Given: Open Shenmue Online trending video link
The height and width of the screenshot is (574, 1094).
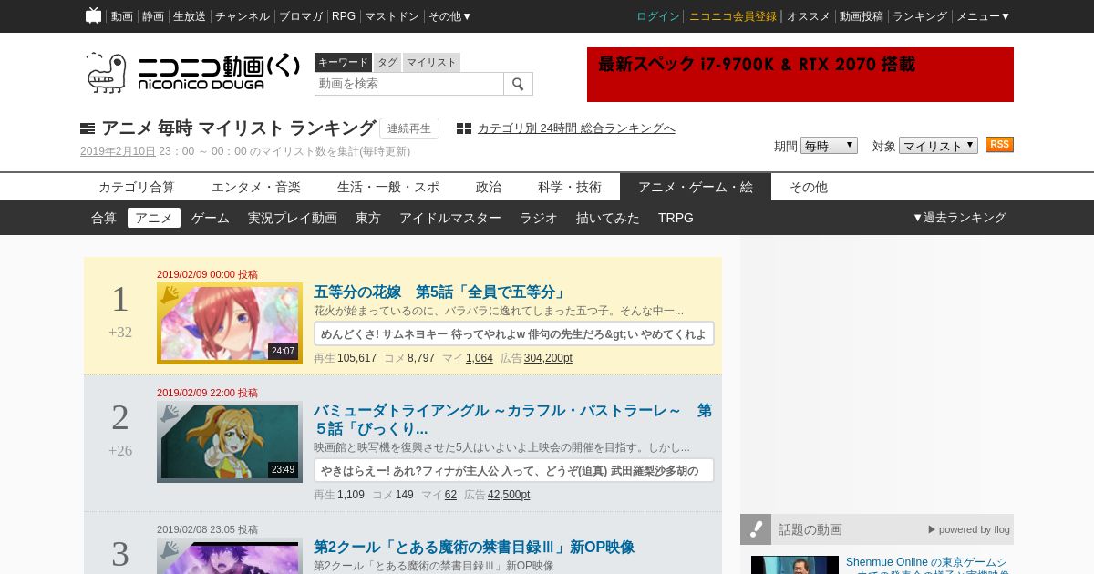Looking at the screenshot, I should coord(927,563).
